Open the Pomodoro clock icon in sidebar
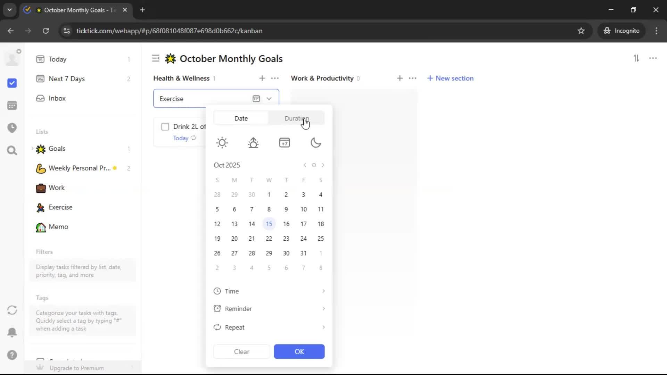The width and height of the screenshot is (667, 375). point(12,128)
